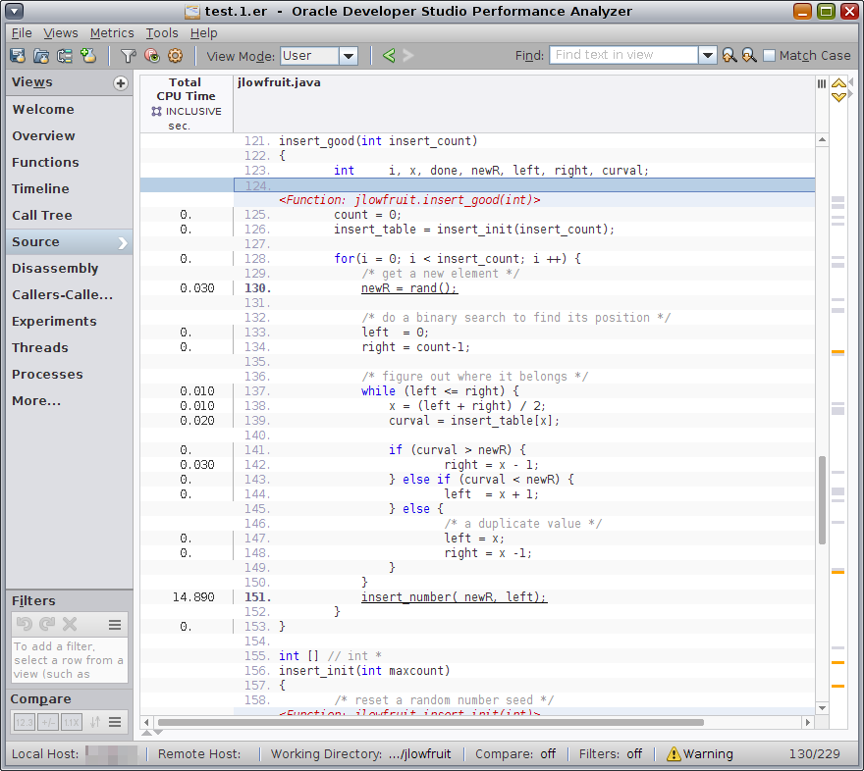The height and width of the screenshot is (771, 864).
Task: Click the Find text in view field
Action: (623, 56)
